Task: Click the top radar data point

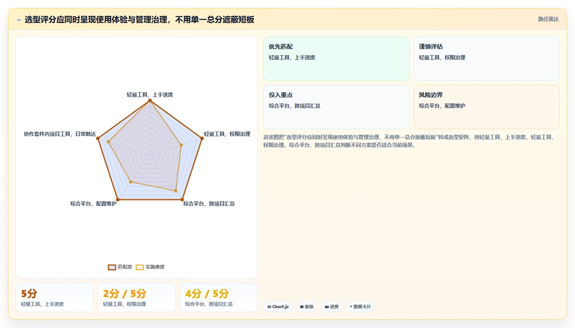Action: pos(150,101)
